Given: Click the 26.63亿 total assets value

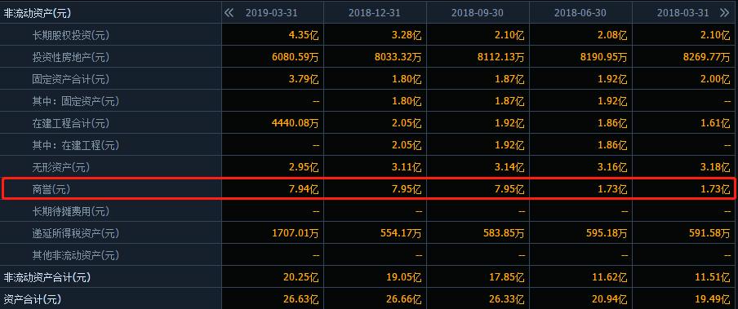Looking at the screenshot, I should pyautogui.click(x=300, y=299).
